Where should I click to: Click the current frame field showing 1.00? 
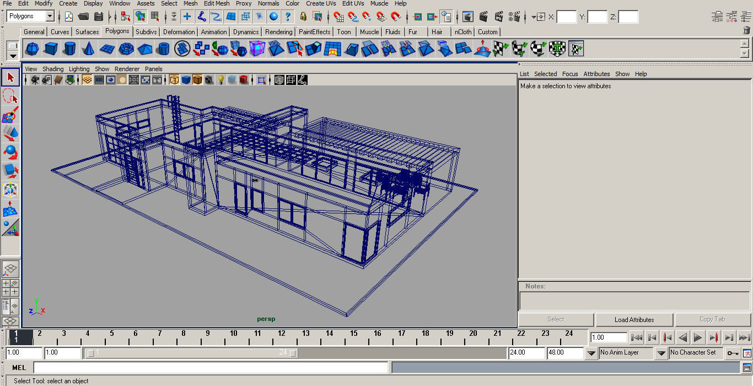point(609,337)
